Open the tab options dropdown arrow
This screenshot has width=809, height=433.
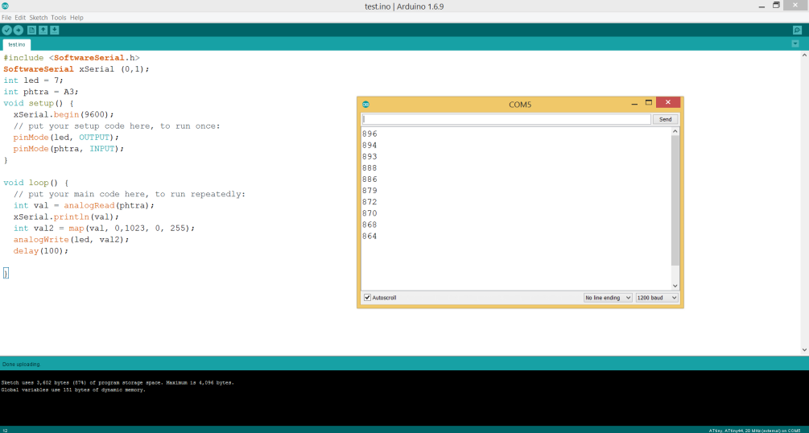795,44
